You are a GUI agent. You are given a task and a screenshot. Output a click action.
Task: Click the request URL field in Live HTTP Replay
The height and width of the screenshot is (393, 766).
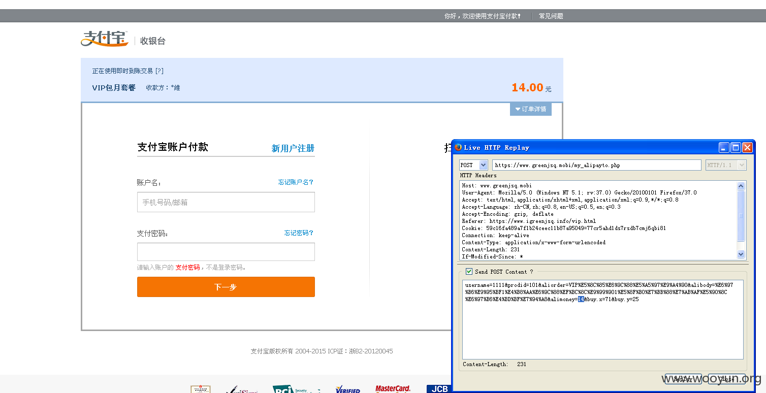click(x=597, y=165)
